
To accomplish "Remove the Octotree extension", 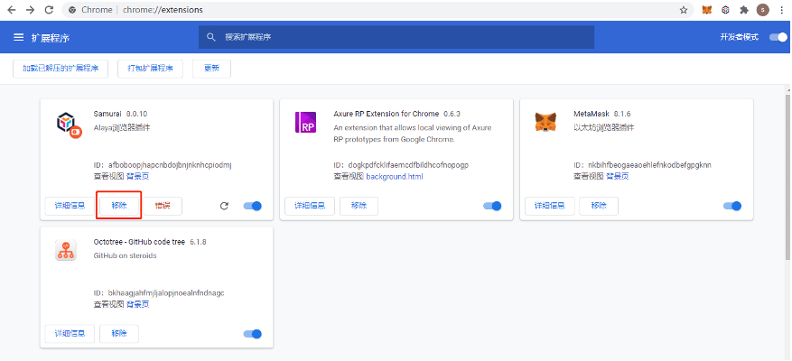I will pyautogui.click(x=119, y=334).
